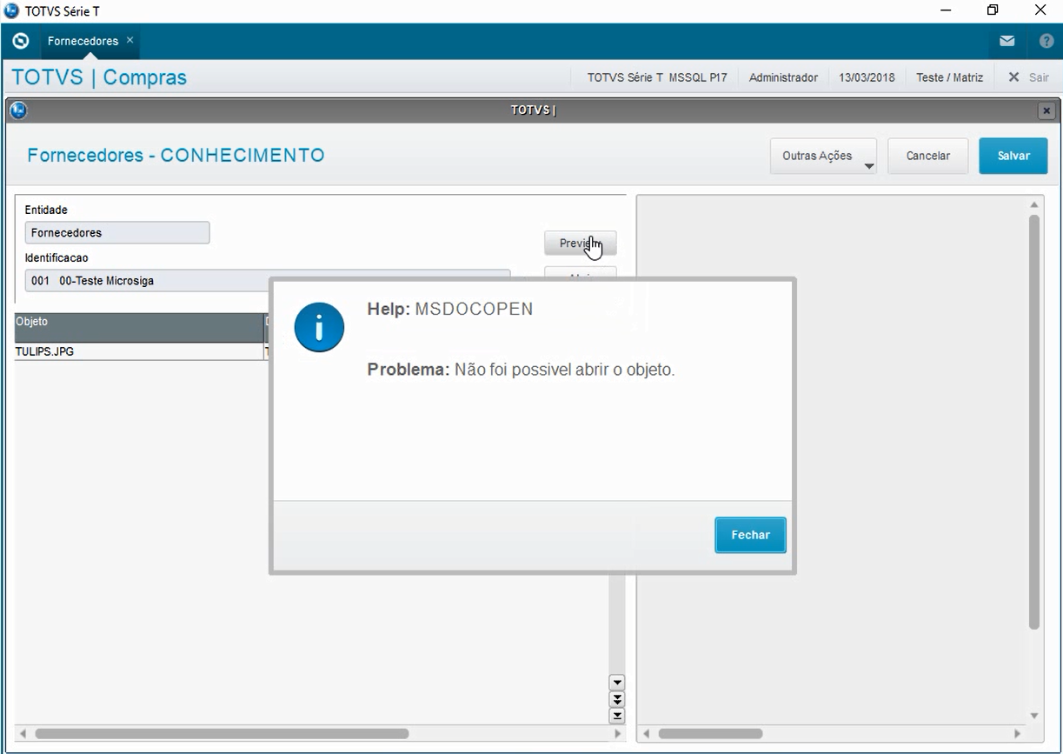Image resolution: width=1063 pixels, height=754 pixels.
Task: Open the Outras Ações dropdown
Action: (823, 156)
